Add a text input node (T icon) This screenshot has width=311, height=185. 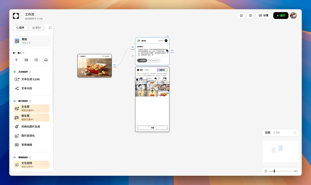pyautogui.click(x=16, y=60)
